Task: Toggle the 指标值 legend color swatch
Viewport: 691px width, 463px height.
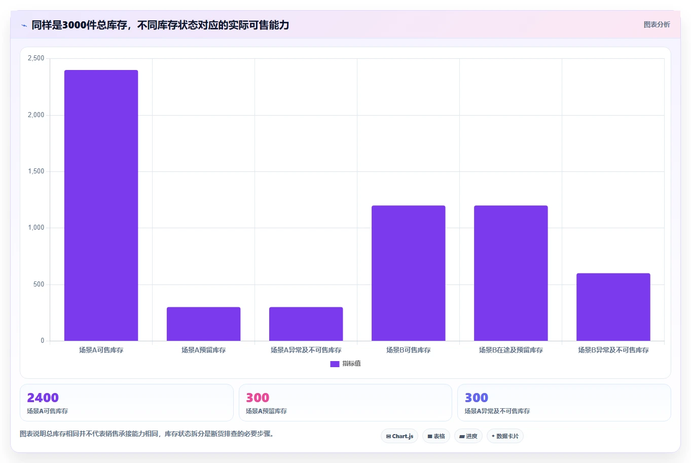Action: [335, 364]
